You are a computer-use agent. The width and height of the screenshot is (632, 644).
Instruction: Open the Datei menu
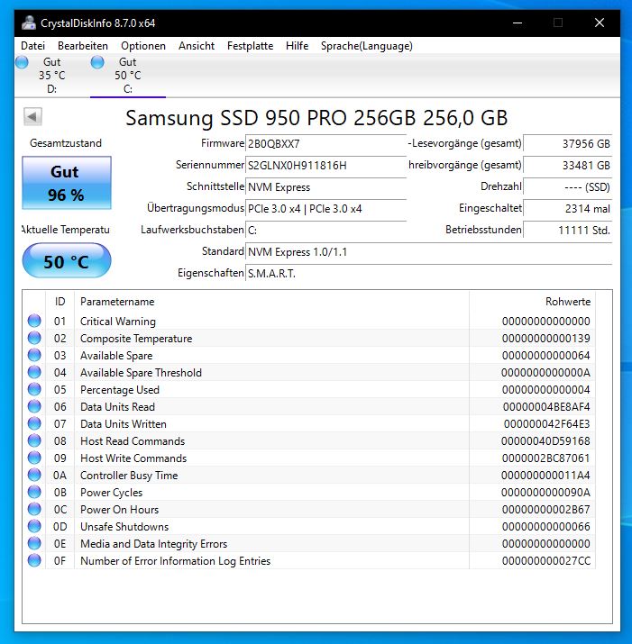(x=32, y=46)
